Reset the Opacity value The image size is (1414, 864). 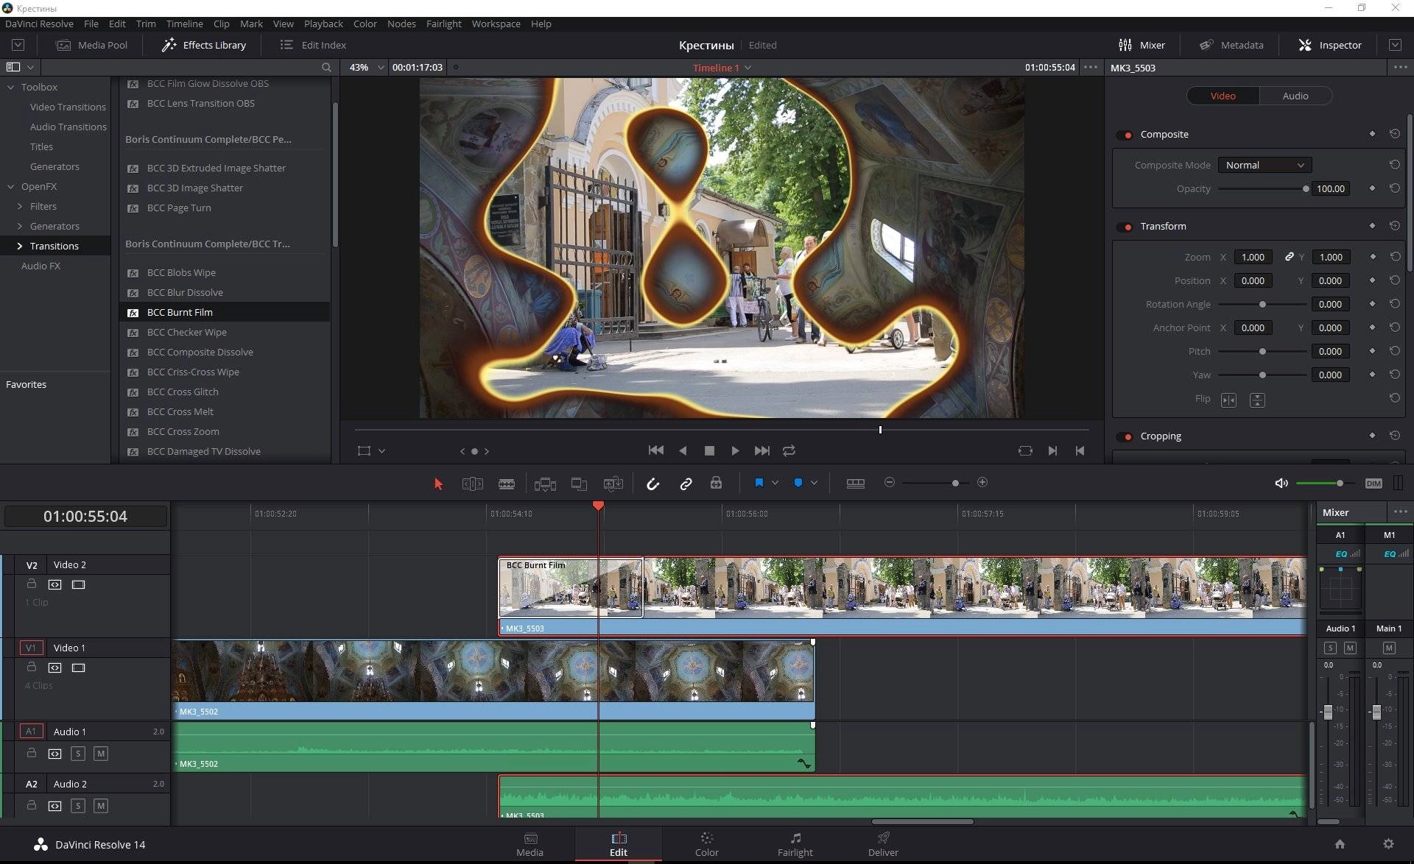pyautogui.click(x=1394, y=188)
